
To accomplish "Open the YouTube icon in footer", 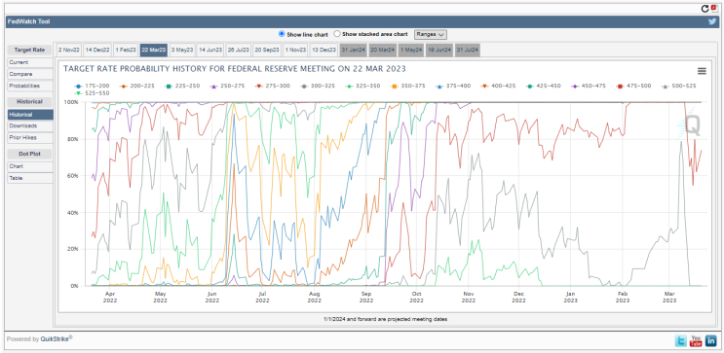I will [696, 341].
